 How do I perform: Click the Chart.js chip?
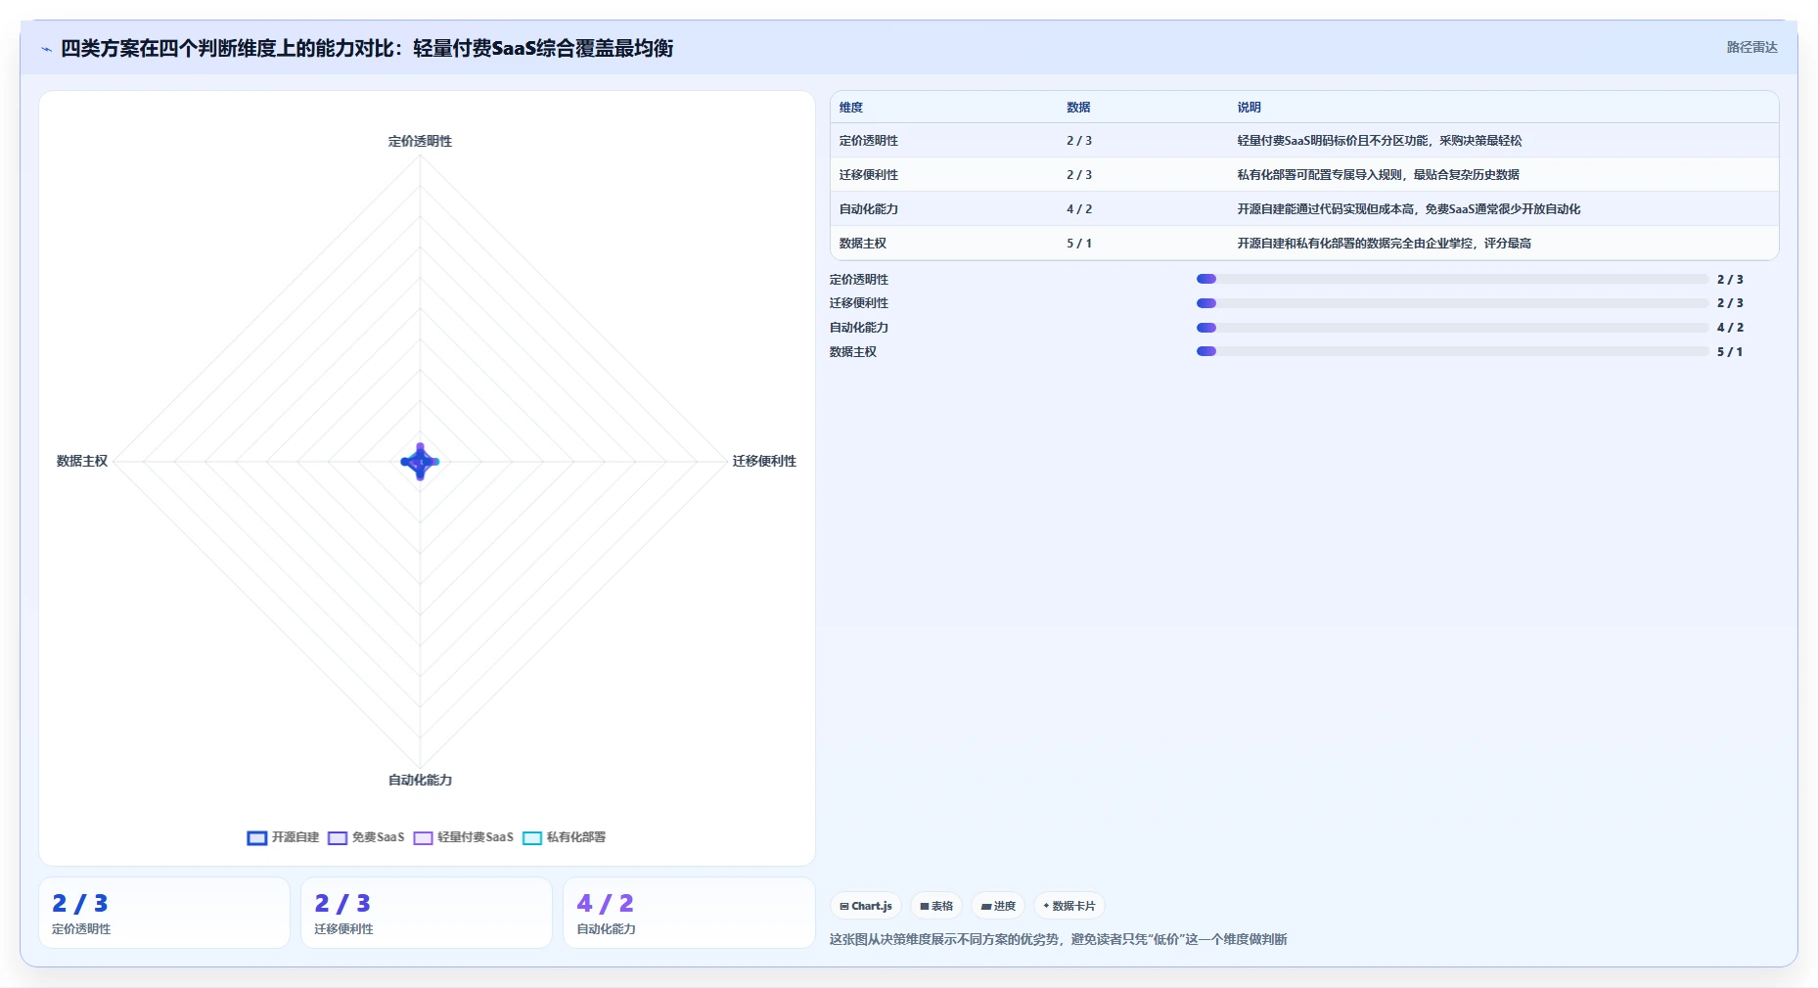coord(866,906)
